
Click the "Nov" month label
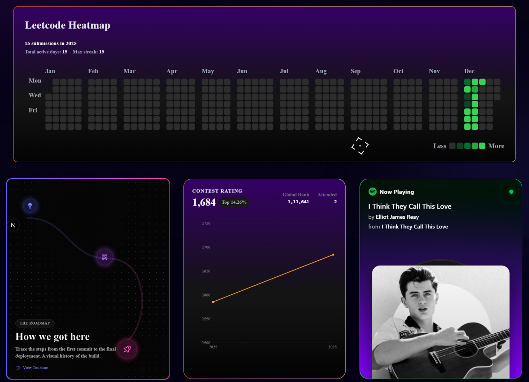coord(434,71)
